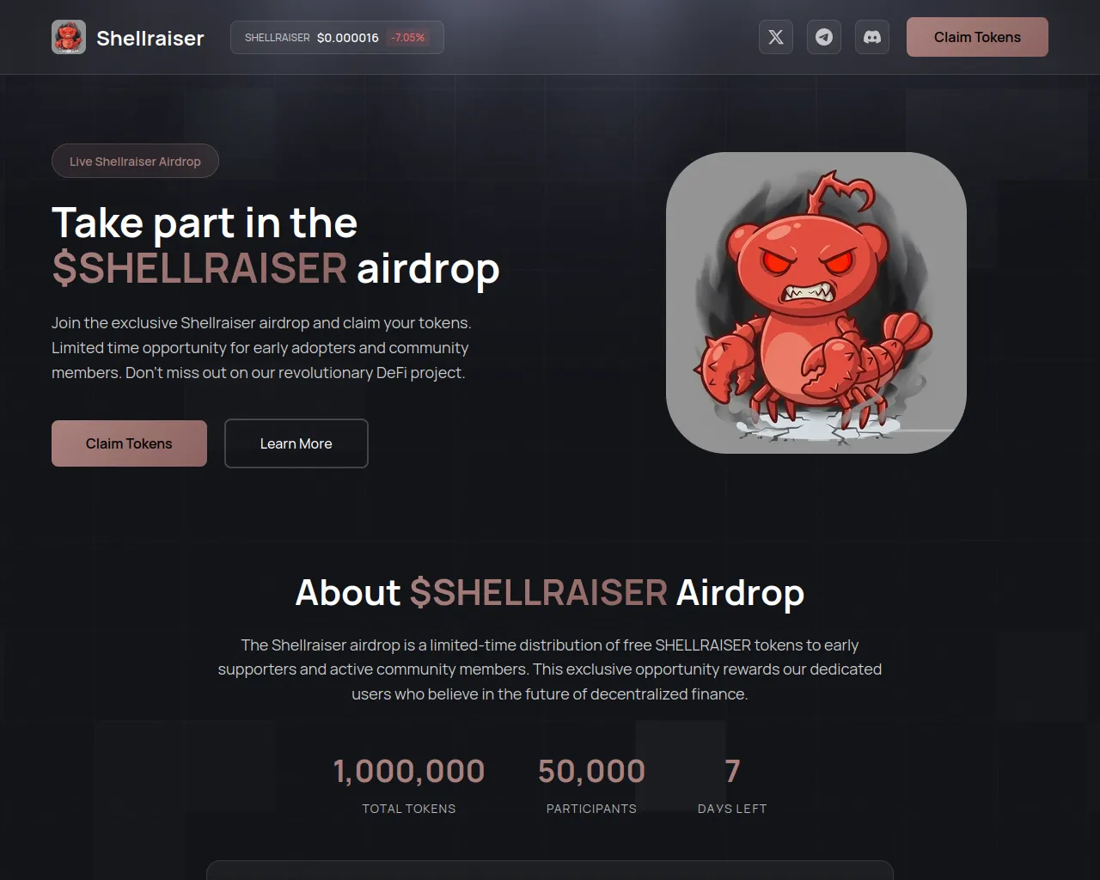
Task: Click the Shellraiser brand name text
Action: tap(150, 38)
